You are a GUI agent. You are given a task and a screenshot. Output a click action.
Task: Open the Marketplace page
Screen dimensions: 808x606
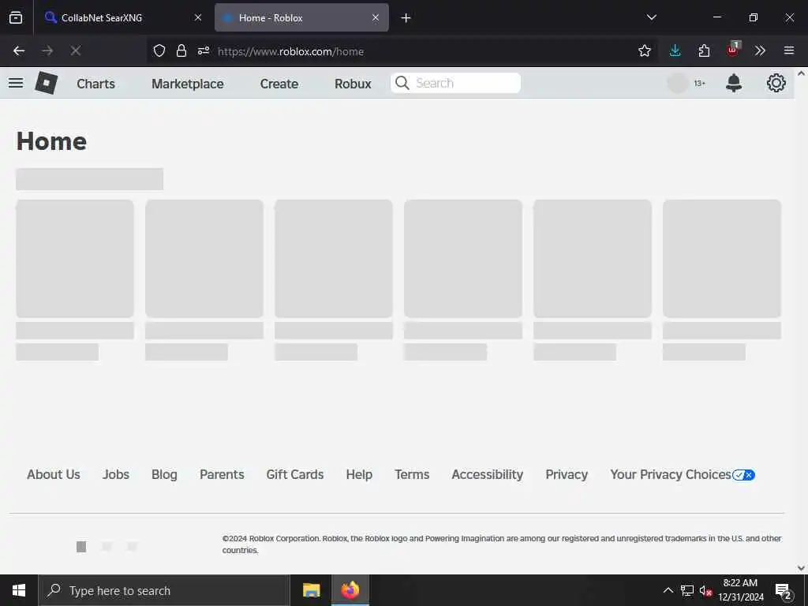(188, 84)
